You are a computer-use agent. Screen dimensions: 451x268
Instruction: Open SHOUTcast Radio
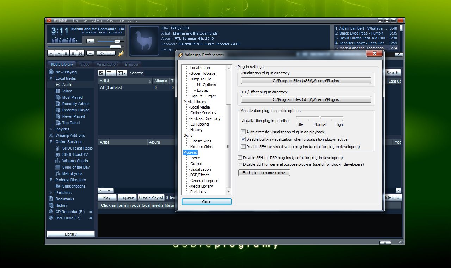click(77, 148)
